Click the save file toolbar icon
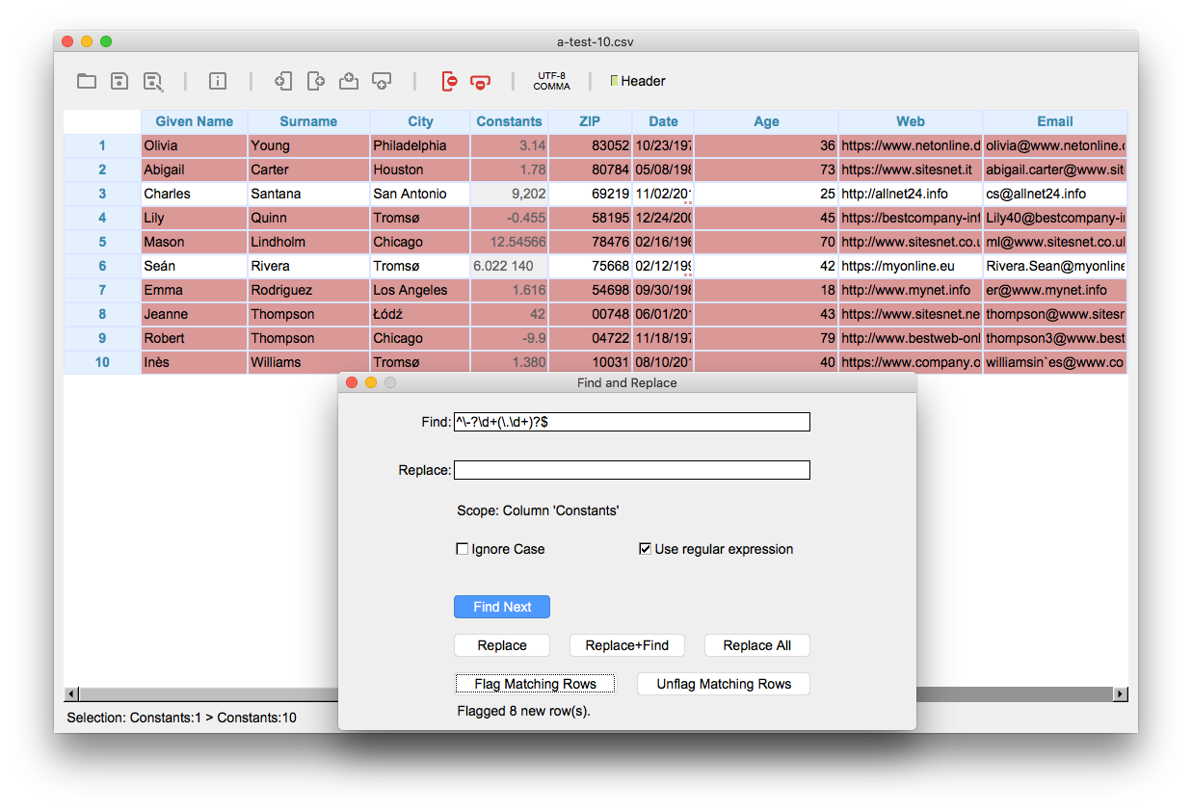 coord(119,81)
